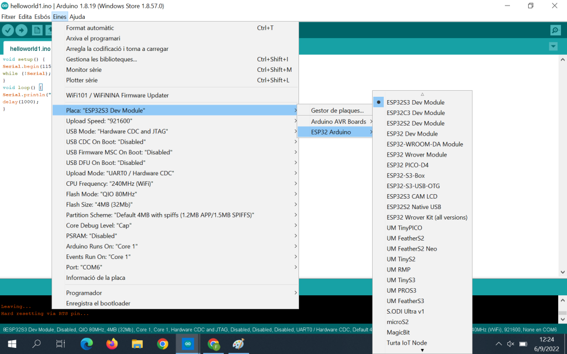Open Firefox from the taskbar
Viewport: 567px width, 354px height.
[112, 344]
